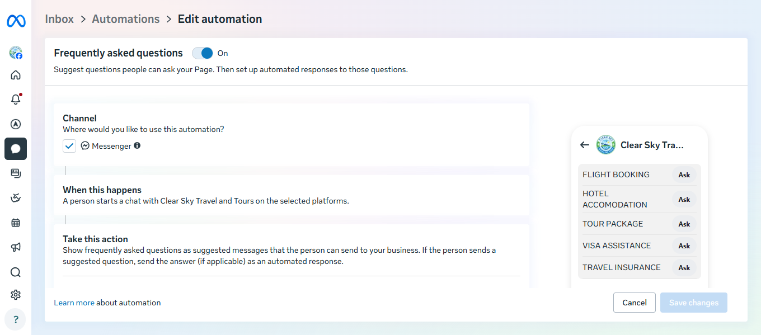Open the Content posts icon in sidebar
Screen dimensions: 761x335
(x=16, y=173)
